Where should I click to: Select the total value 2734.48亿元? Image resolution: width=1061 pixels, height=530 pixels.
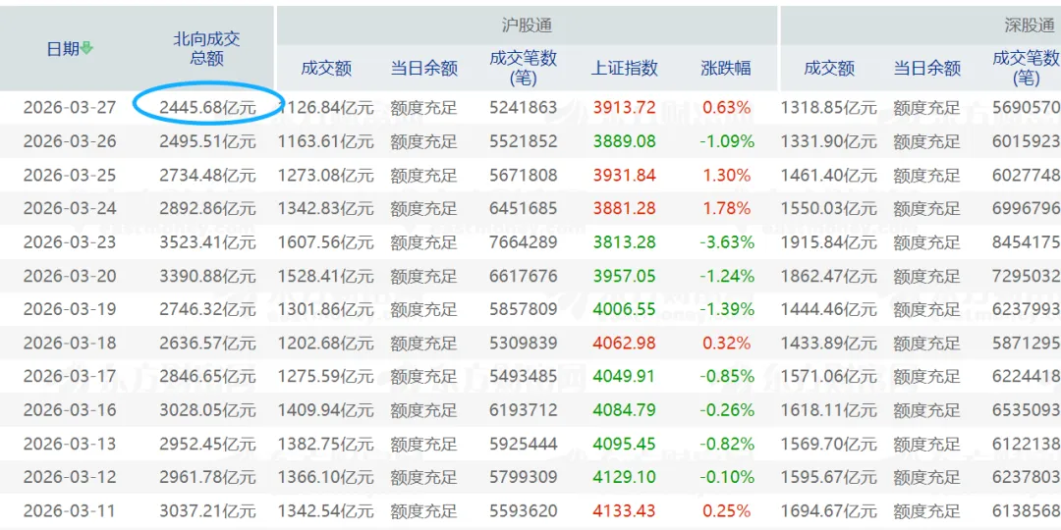(x=207, y=175)
